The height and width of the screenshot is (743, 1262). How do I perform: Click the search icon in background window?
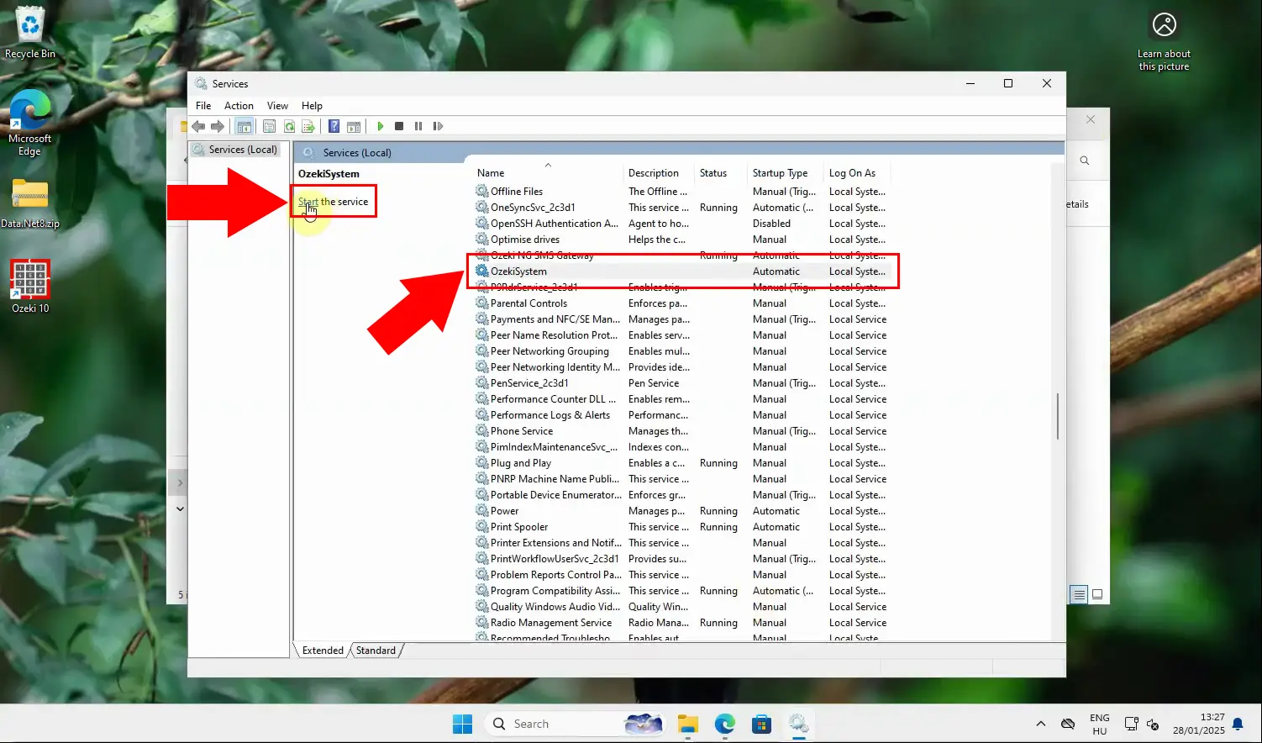pyautogui.click(x=1085, y=161)
